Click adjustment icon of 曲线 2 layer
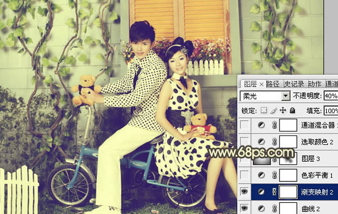The image size is (338, 214). (261, 208)
